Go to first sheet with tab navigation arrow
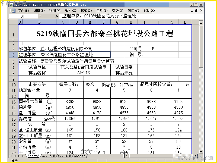 (x=11, y=156)
